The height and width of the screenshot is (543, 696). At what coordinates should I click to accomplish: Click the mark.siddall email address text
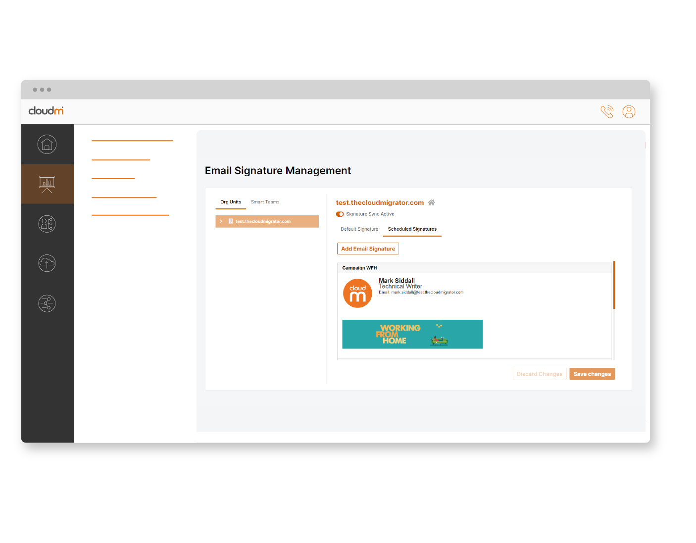click(x=427, y=292)
